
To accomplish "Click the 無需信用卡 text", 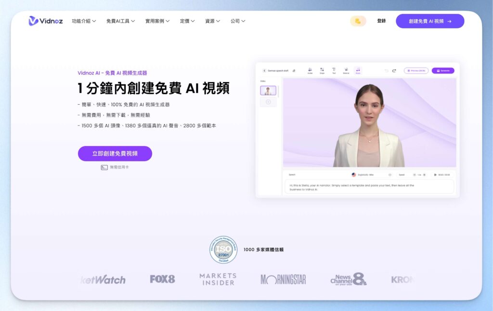I will [119, 167].
